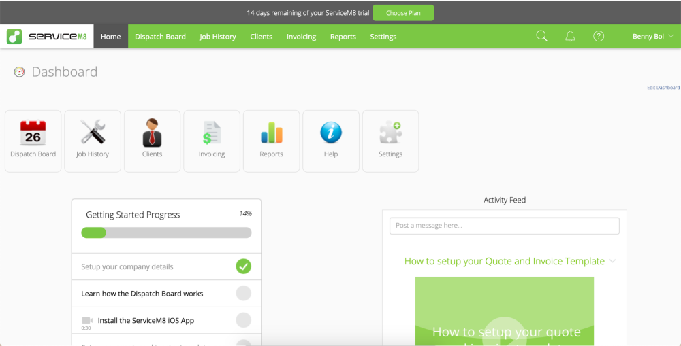Open Job History in the navbar
This screenshot has height=346, width=681.
(218, 37)
